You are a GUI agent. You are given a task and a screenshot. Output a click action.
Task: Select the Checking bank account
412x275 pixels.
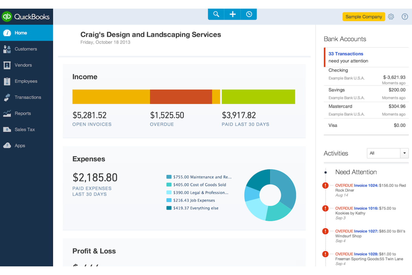[366, 76]
